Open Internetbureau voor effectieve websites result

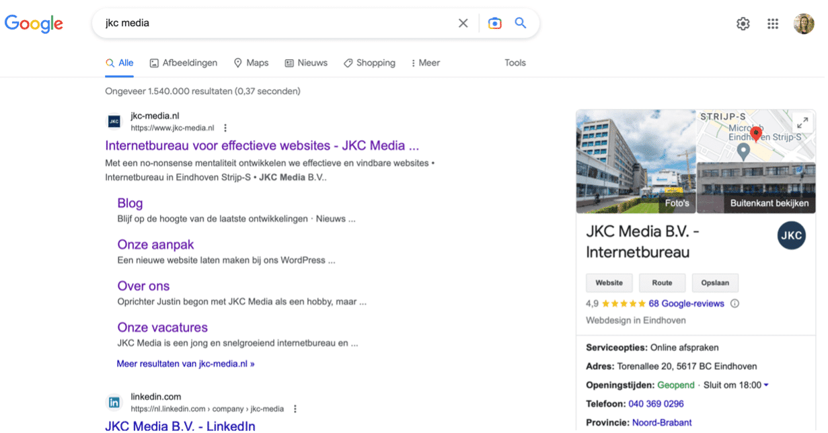[x=262, y=145]
